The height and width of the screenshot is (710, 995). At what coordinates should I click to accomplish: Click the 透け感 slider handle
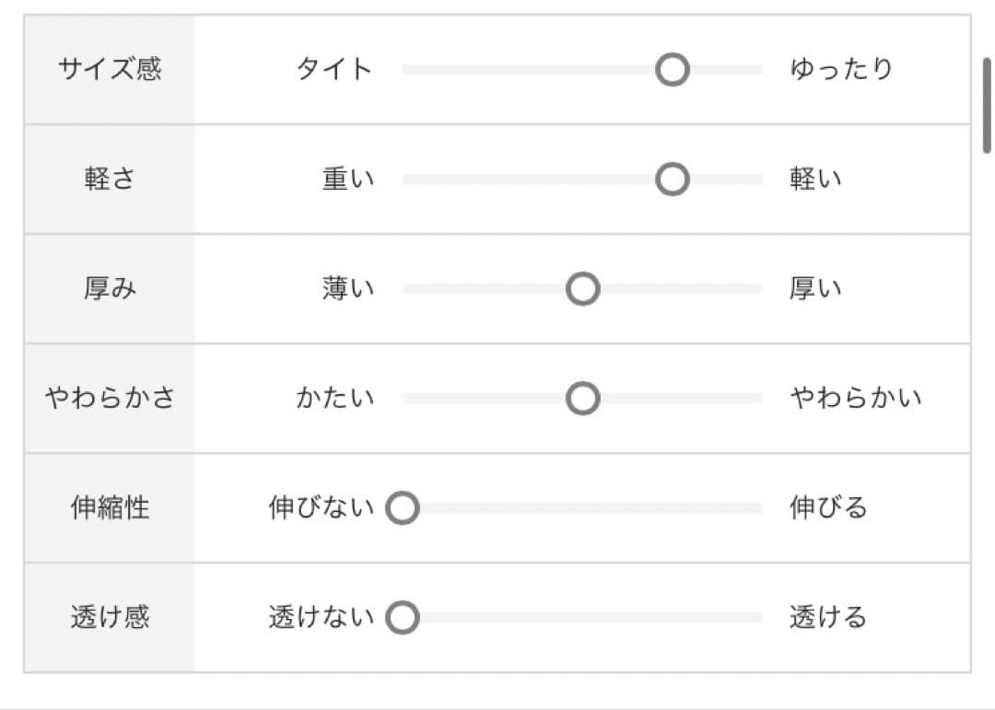point(403,618)
